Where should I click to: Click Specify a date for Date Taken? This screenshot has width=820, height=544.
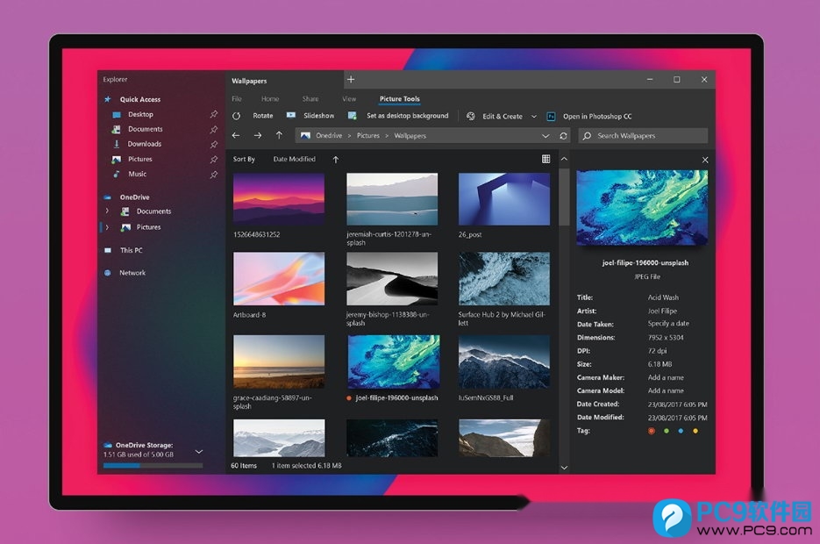[668, 324]
